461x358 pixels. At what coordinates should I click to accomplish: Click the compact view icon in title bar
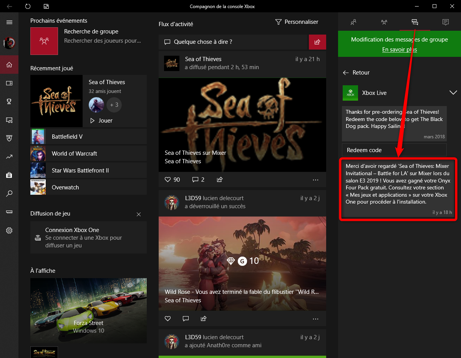point(46,7)
